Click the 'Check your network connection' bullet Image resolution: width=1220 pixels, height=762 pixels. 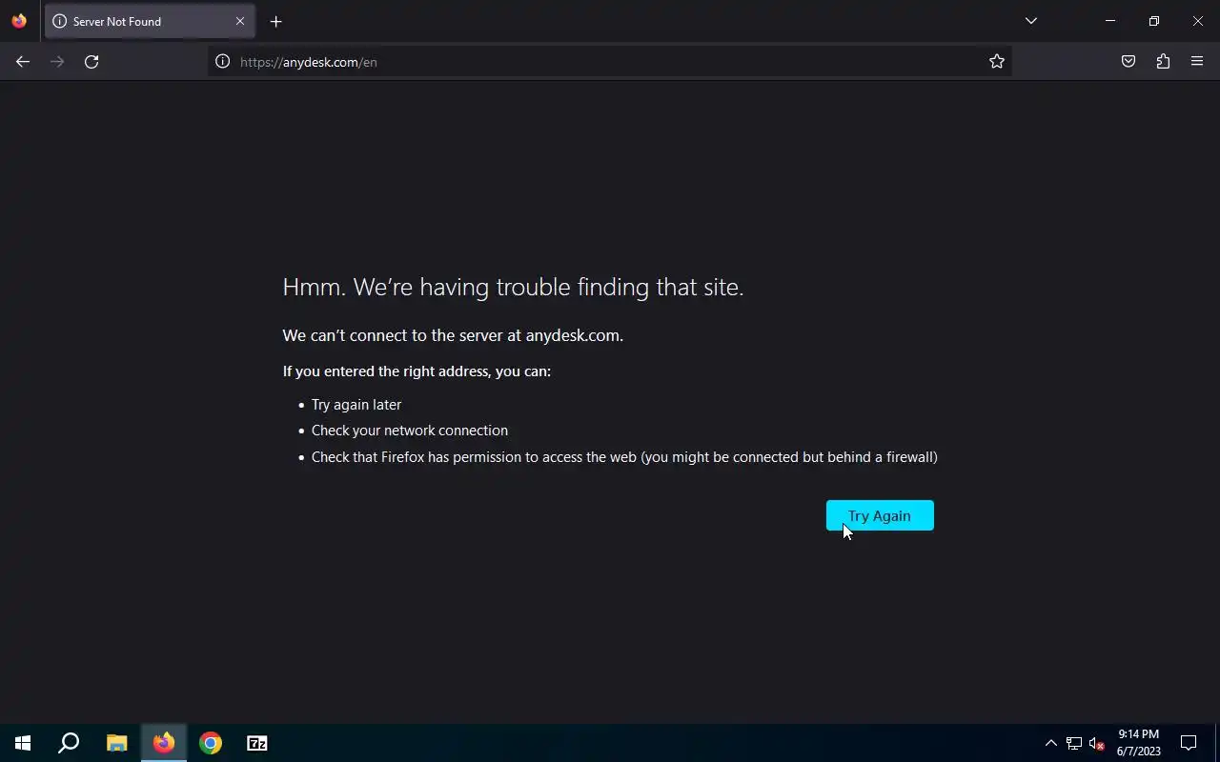410,431
